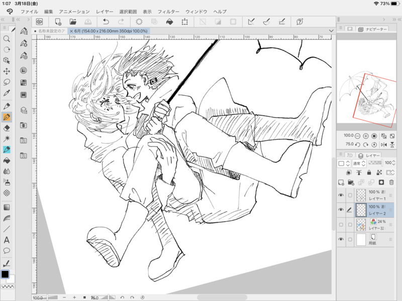
Task: Undo the last action
Action: (x=106, y=22)
